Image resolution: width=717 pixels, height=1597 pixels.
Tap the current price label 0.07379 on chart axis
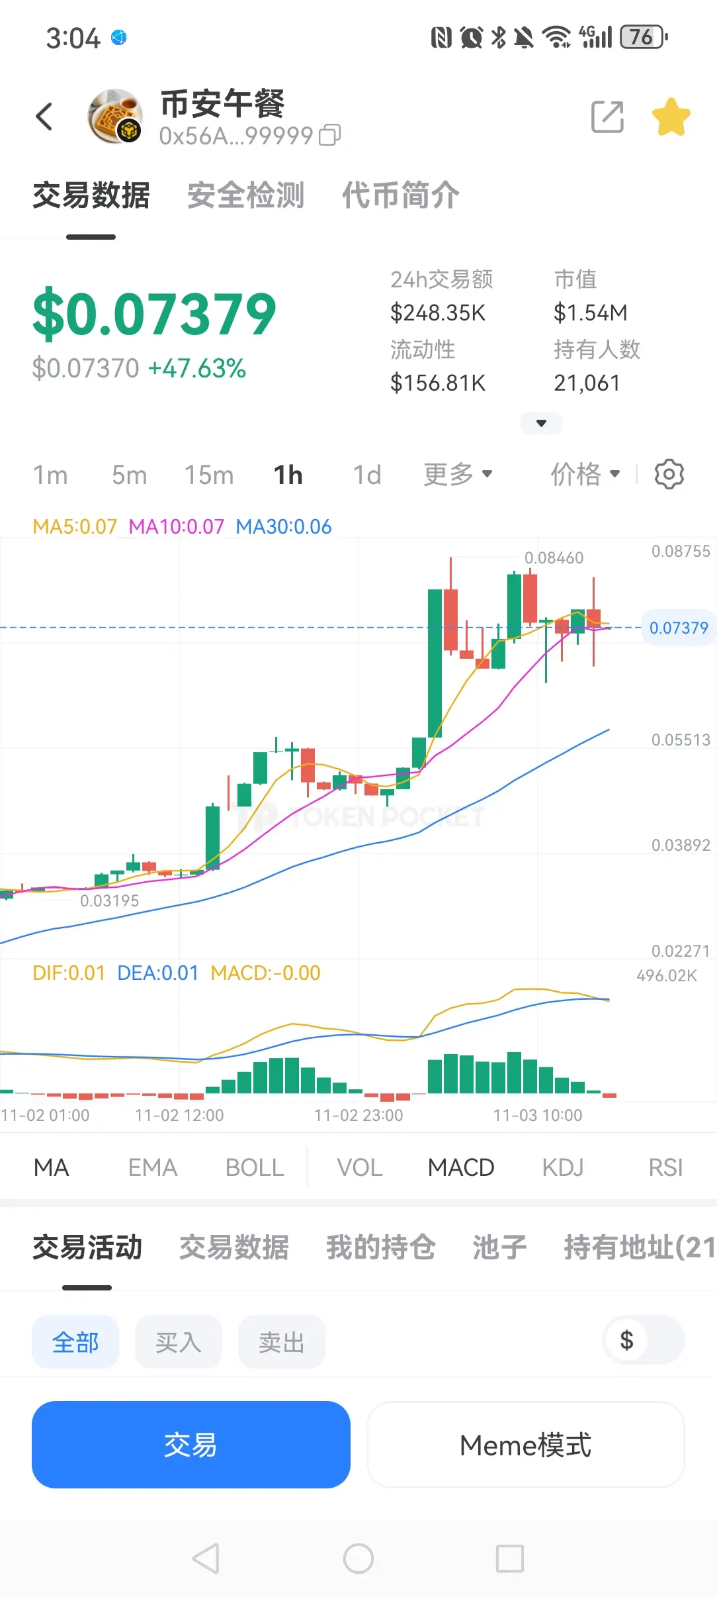pyautogui.click(x=679, y=628)
